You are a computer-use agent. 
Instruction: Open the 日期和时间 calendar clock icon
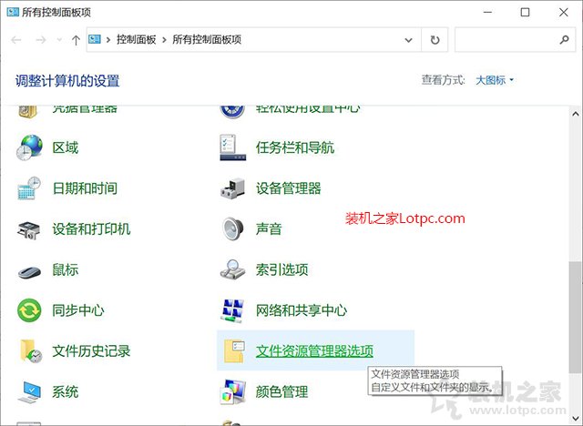pos(29,188)
